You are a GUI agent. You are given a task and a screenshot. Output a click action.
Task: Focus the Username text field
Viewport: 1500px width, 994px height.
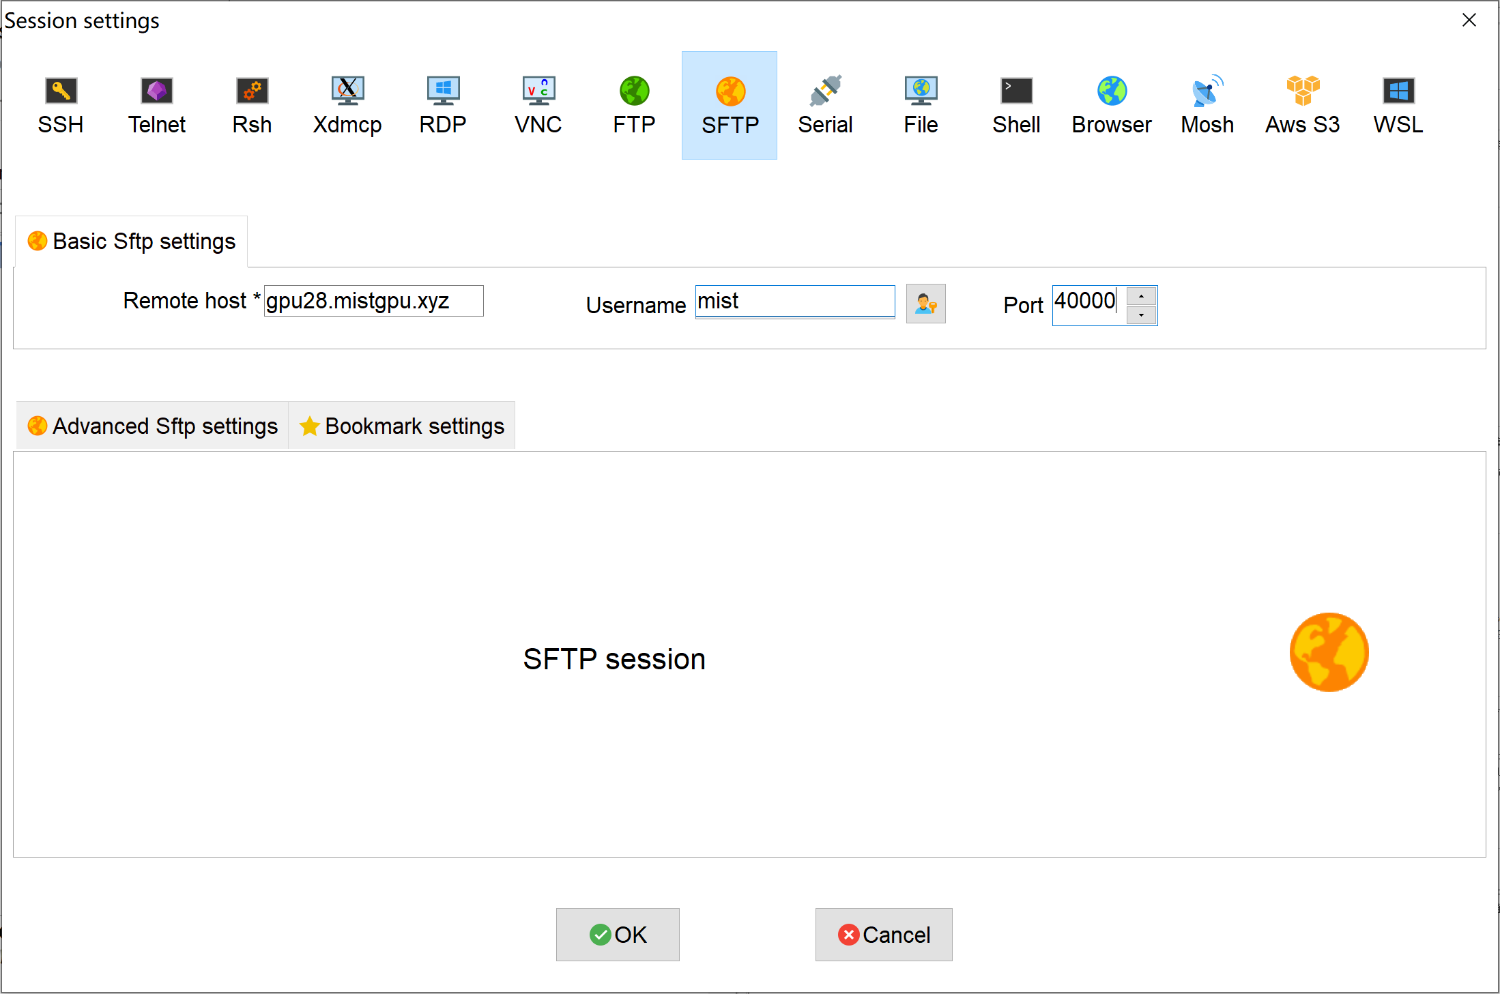coord(794,301)
